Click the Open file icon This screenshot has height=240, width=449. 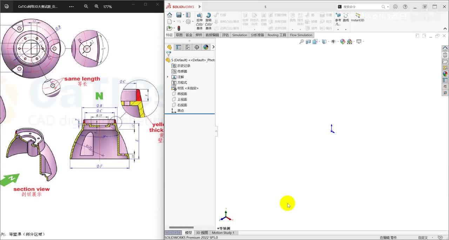169,28
